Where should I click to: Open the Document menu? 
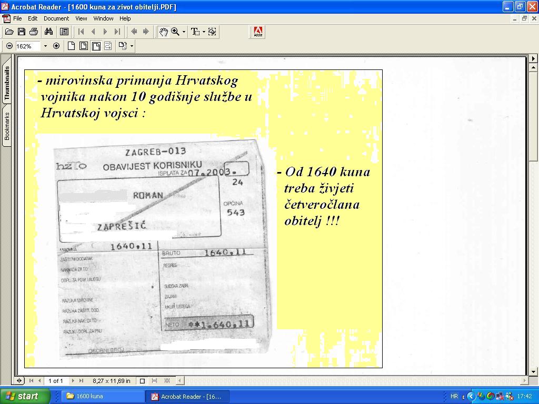56,18
